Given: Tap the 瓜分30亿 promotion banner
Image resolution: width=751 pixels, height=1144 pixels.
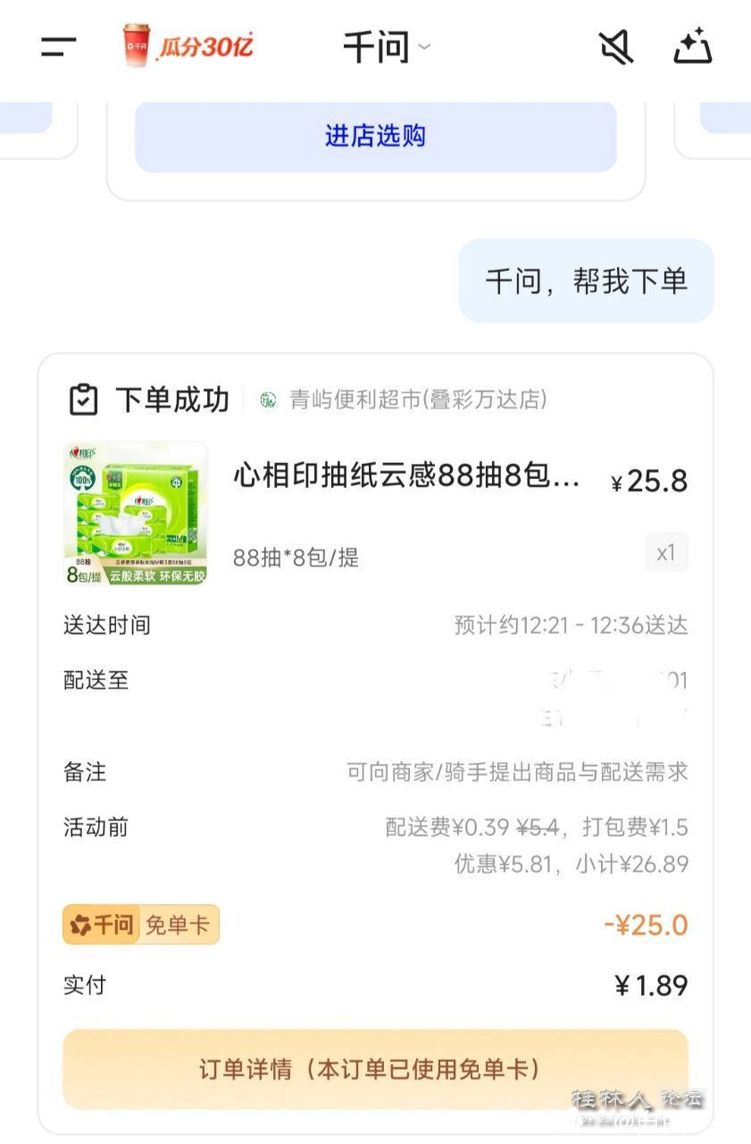Looking at the screenshot, I should (188, 46).
